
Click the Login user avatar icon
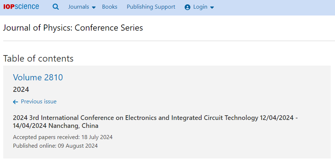(188, 7)
